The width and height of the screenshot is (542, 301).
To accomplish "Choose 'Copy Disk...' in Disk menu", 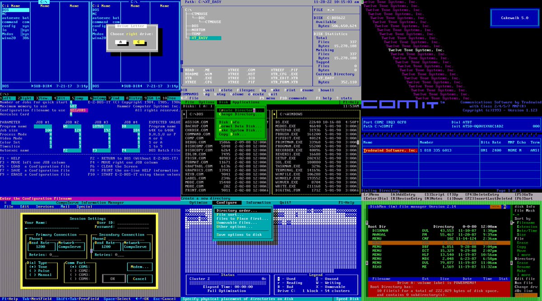I will coord(232,134).
